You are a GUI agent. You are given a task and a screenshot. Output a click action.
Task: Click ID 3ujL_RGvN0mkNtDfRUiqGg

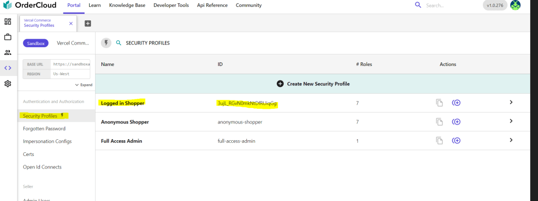[x=247, y=103]
